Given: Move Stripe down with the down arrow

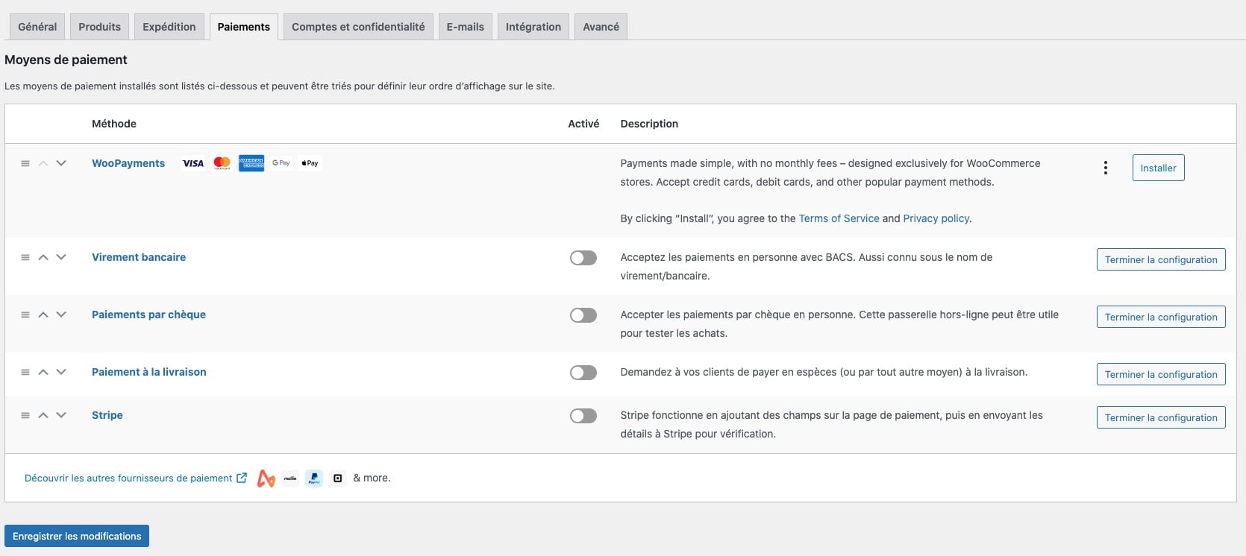Looking at the screenshot, I should (x=61, y=415).
